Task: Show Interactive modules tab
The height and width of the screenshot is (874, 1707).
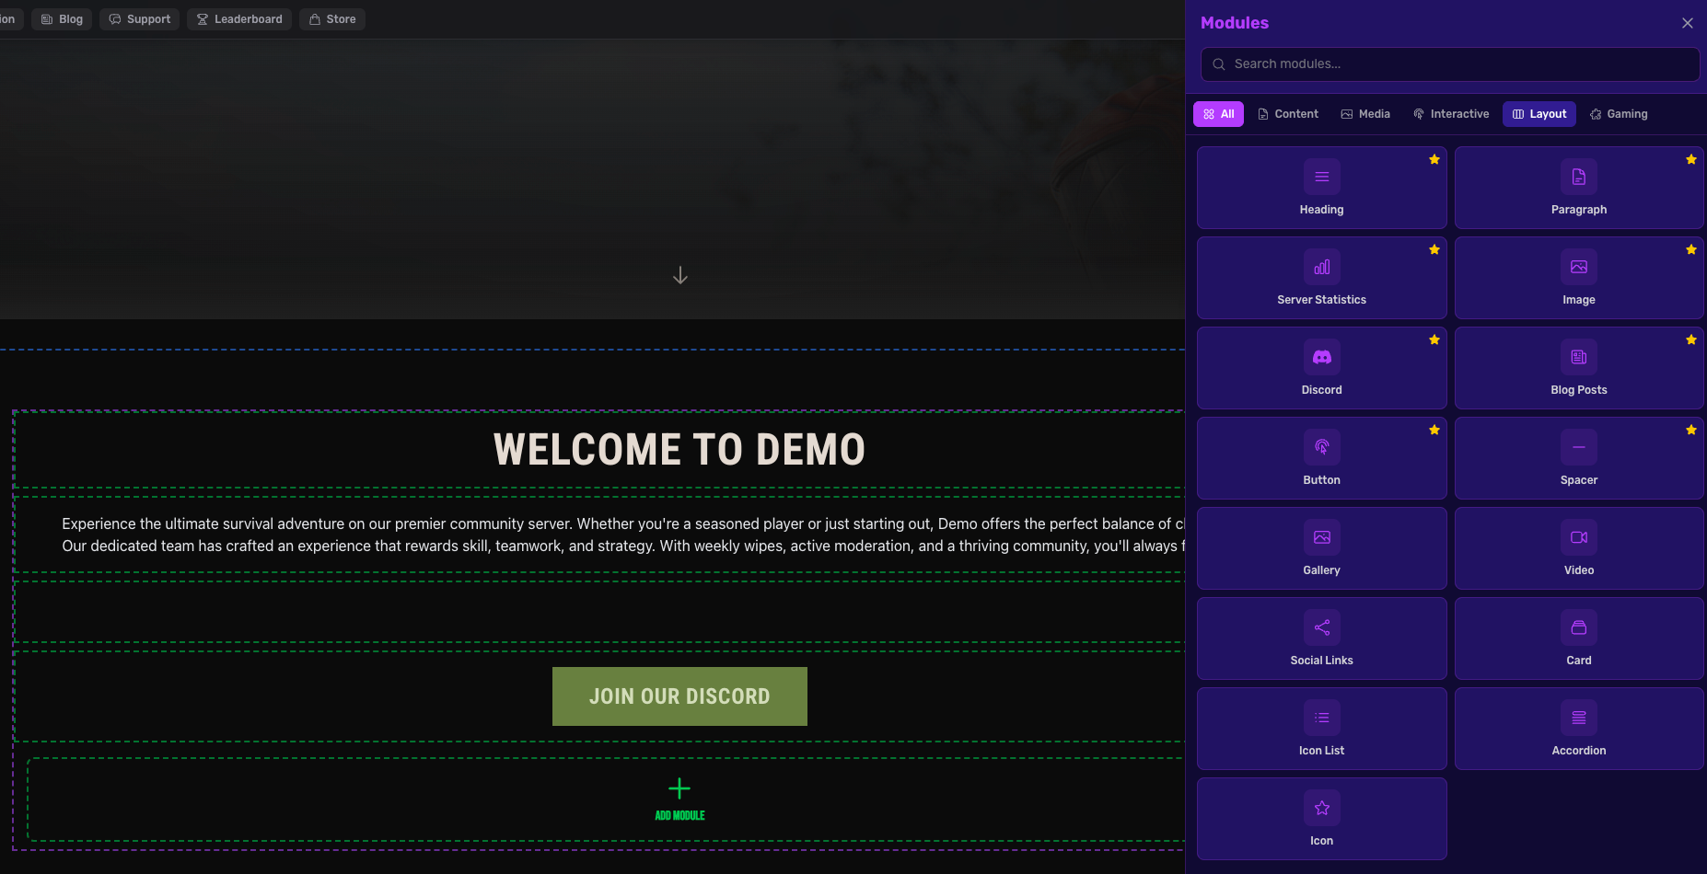Action: (x=1450, y=114)
